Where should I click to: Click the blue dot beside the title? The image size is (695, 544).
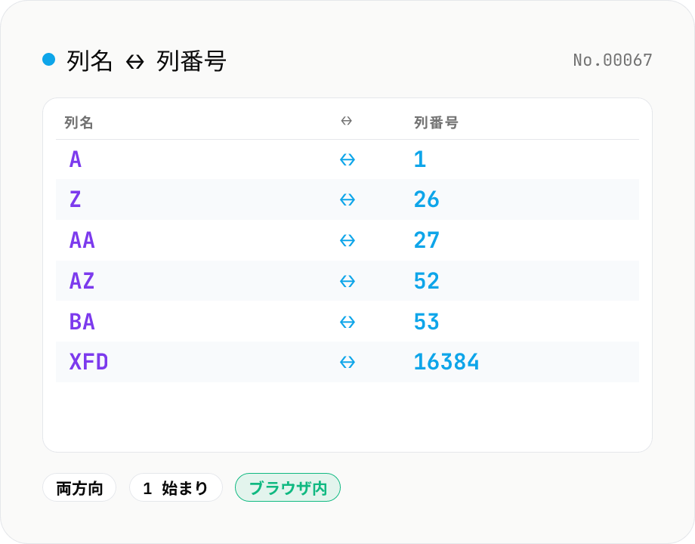click(49, 59)
